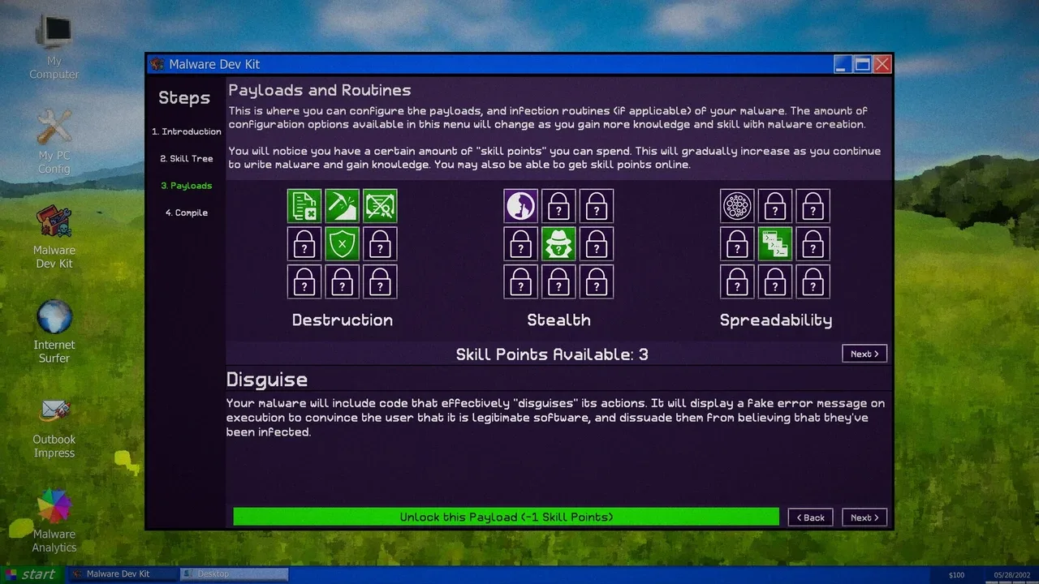Viewport: 1039px width, 584px height.
Task: Select the green terminal windows payload in Spreadability
Action: [x=775, y=243]
